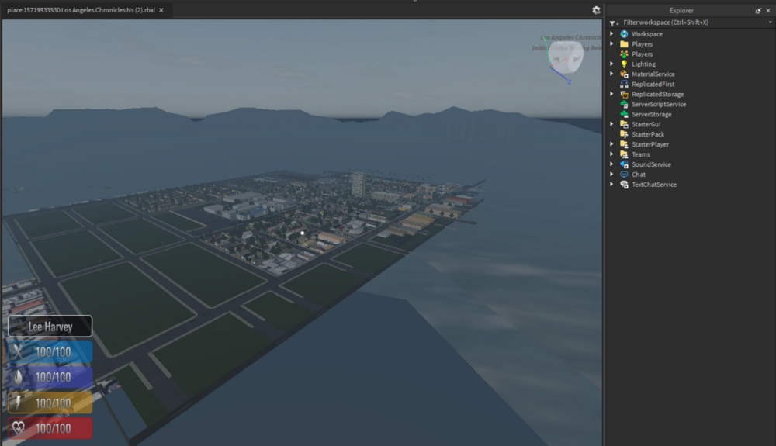Click the filter funnel icon in Explorer
The image size is (776, 446).
(x=613, y=22)
